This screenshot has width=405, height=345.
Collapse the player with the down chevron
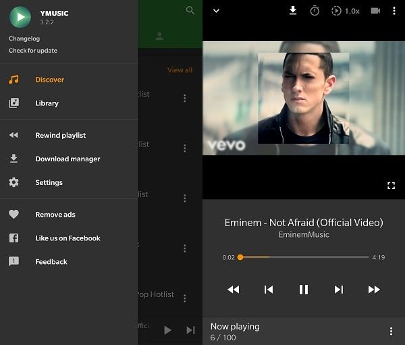pyautogui.click(x=216, y=11)
